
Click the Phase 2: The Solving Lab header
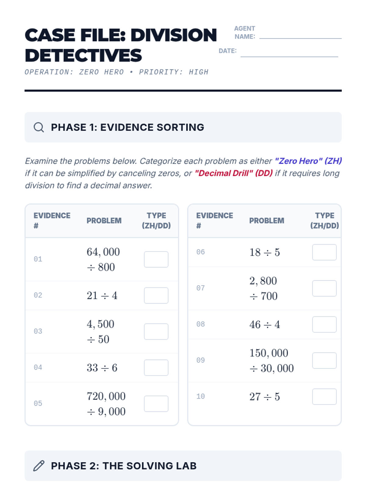point(124,466)
